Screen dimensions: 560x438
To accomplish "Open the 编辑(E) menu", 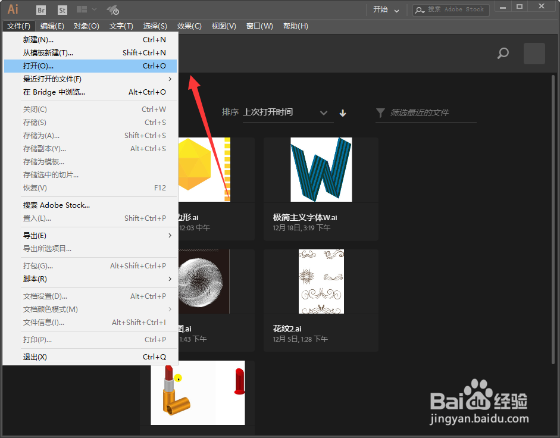I will 52,26.
